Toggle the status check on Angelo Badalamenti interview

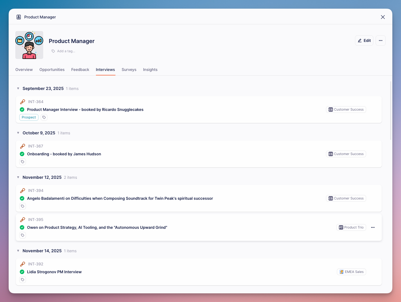point(22,198)
